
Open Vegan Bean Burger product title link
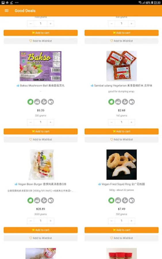click(41, 184)
